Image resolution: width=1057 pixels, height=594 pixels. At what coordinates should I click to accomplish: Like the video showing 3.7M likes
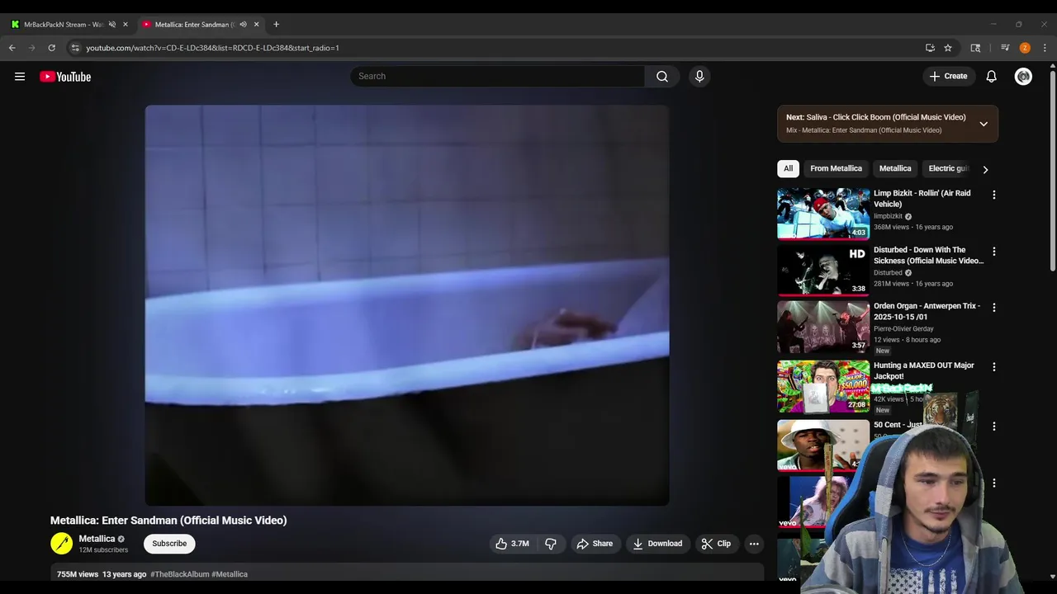point(513,544)
